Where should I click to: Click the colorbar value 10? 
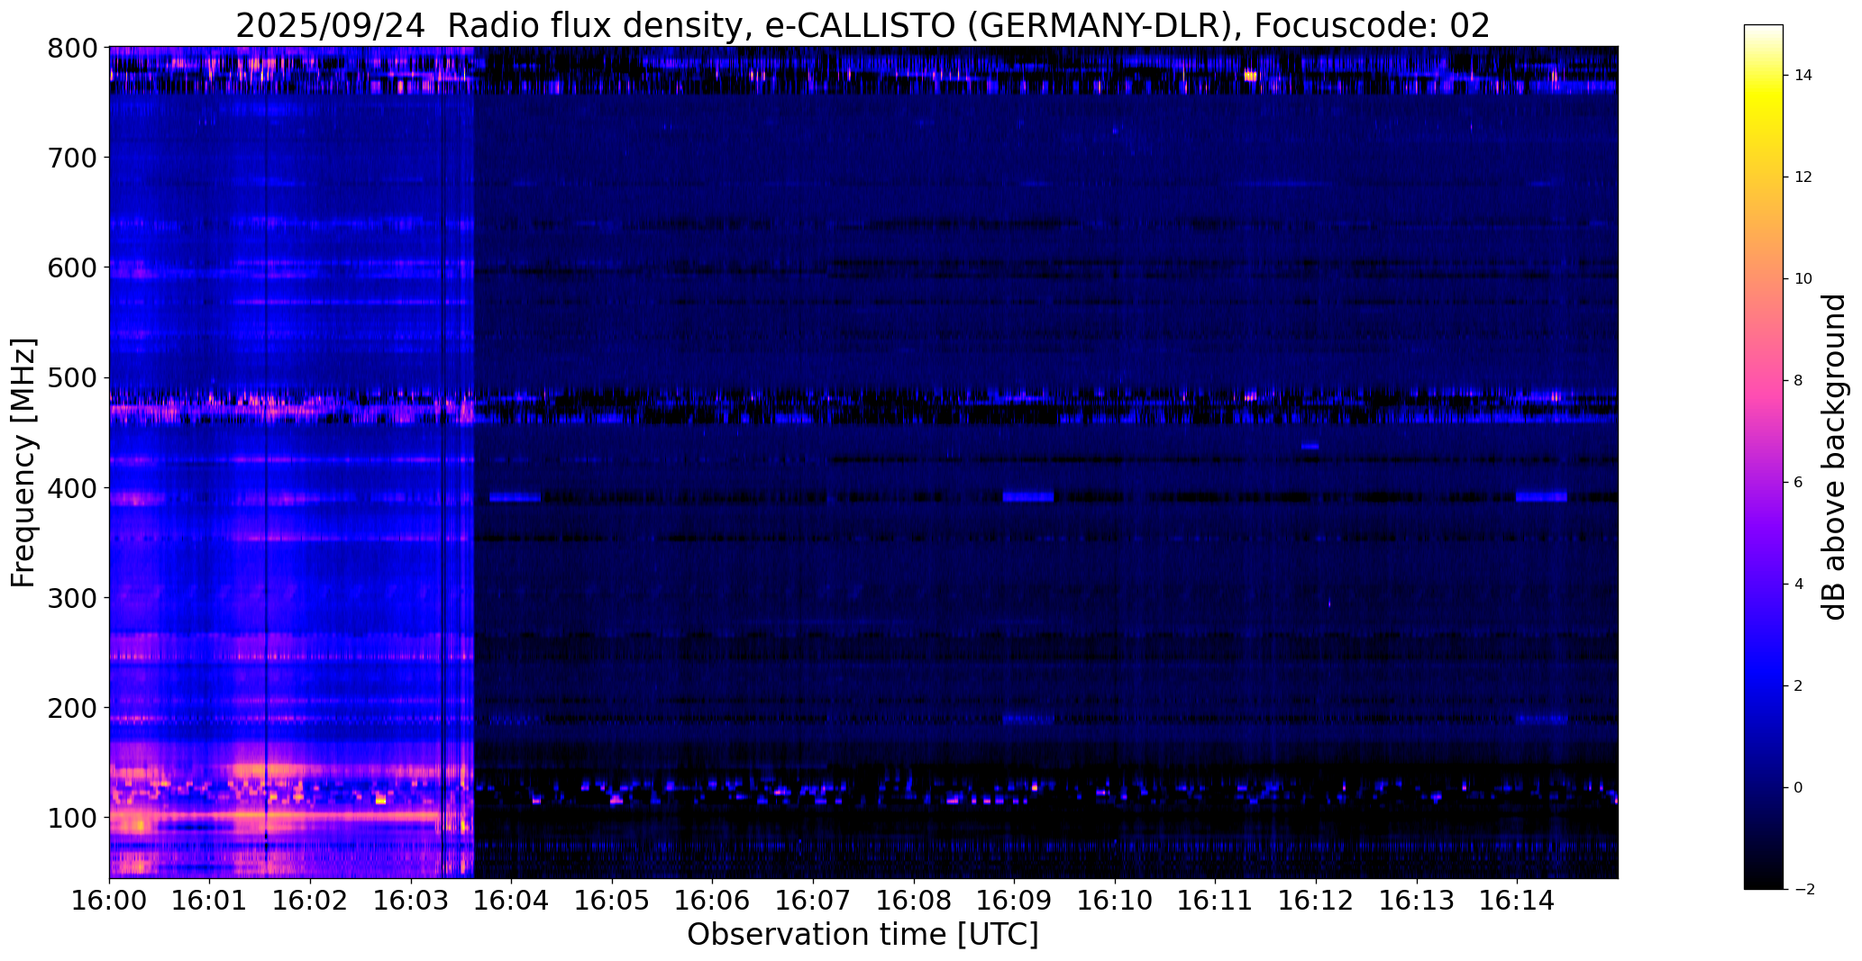(x=1803, y=279)
